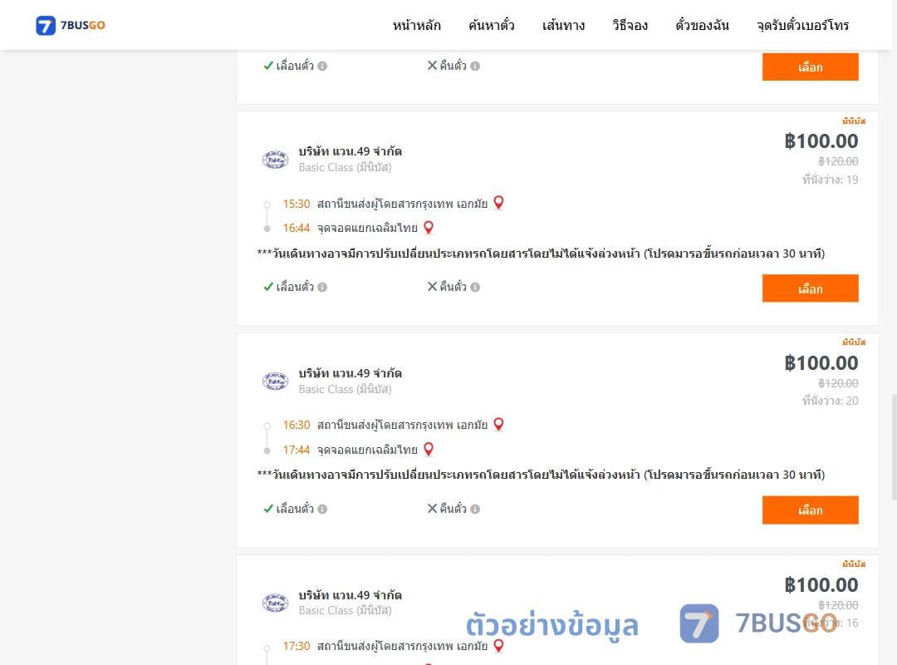The width and height of the screenshot is (897, 665).
Task: Click บริษัท แวน.49 จำกัด name in 15:30 card
Action: [350, 151]
